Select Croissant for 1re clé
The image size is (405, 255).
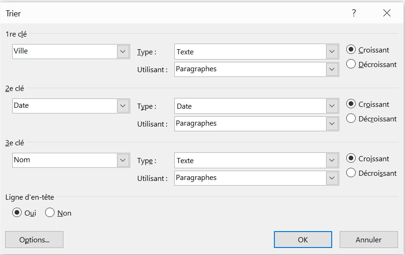click(x=351, y=50)
